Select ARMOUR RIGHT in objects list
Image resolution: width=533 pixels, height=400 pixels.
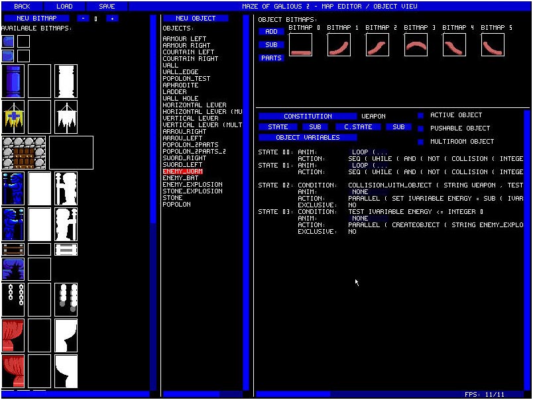coord(186,46)
